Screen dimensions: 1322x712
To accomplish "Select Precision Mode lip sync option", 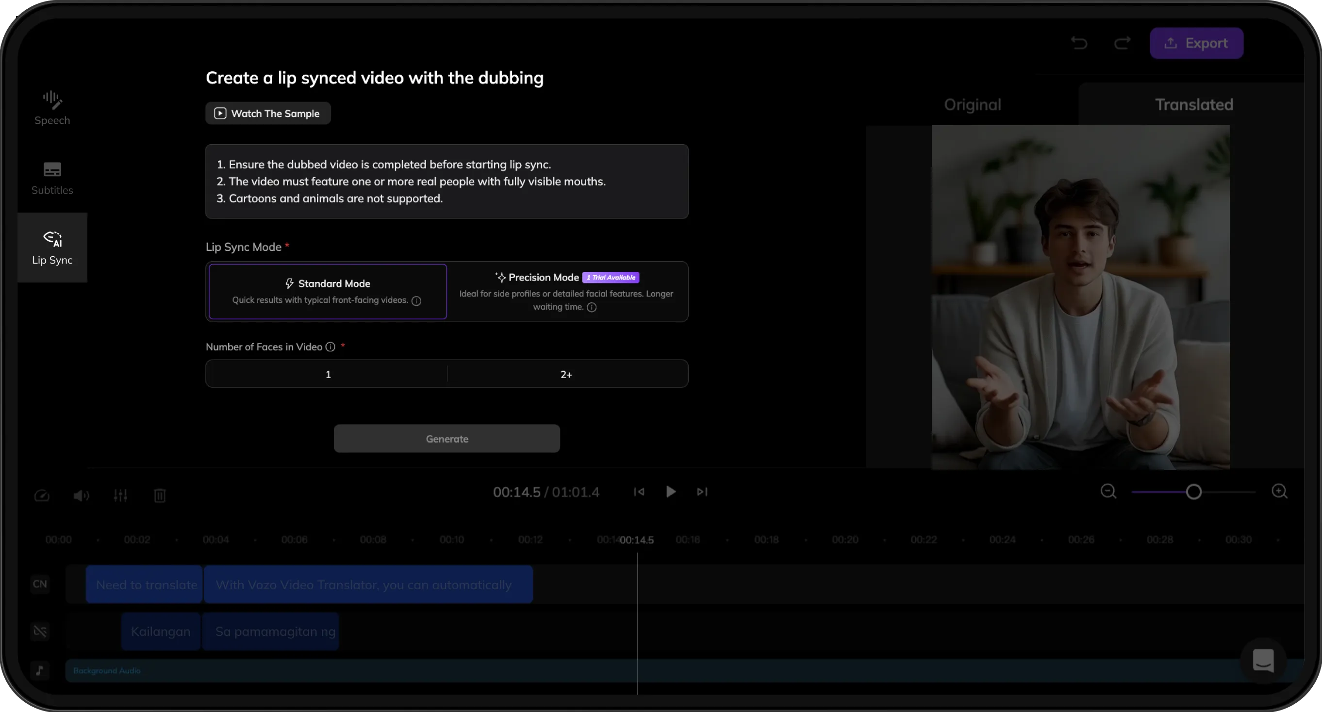I will click(x=566, y=292).
